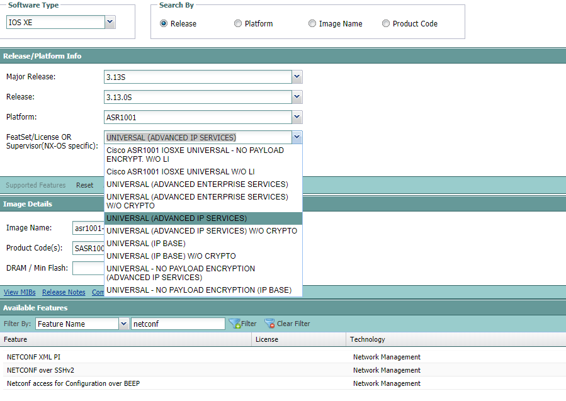The image size is (566, 401).
Task: Choose UNIVERSAL (ADVANCED IP SERVICES) W/O CRYPTO
Action: pyautogui.click(x=203, y=231)
